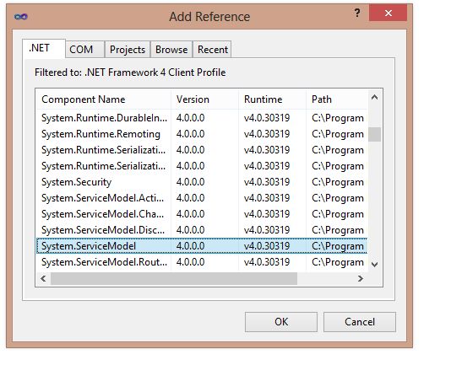This screenshot has height=365, width=451.
Task: Click the horizontal scrollbar thumb
Action: click(174, 278)
